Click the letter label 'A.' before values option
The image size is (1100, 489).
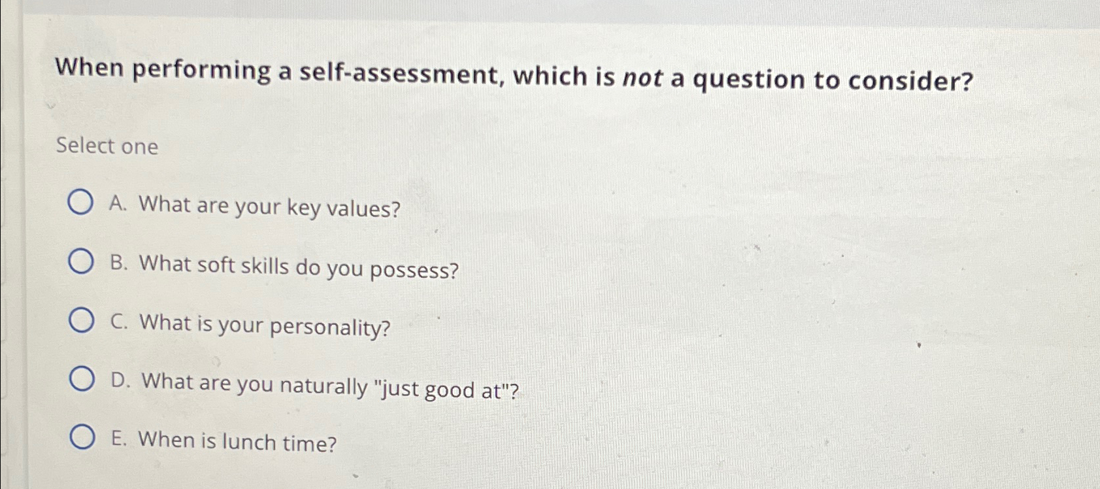(x=118, y=205)
